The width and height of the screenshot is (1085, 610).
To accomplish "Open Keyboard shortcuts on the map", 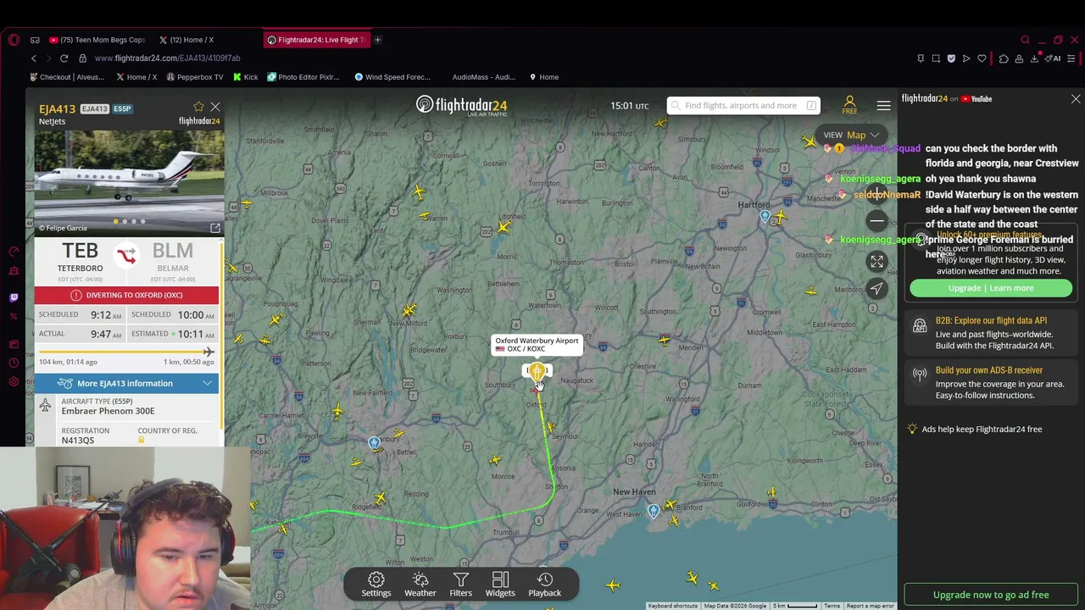I will click(x=672, y=606).
